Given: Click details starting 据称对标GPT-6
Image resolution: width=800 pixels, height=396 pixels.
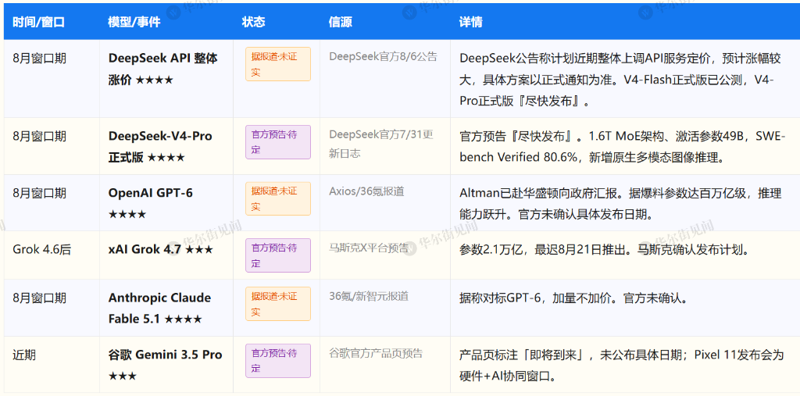Looking at the screenshot, I should coord(573,298).
